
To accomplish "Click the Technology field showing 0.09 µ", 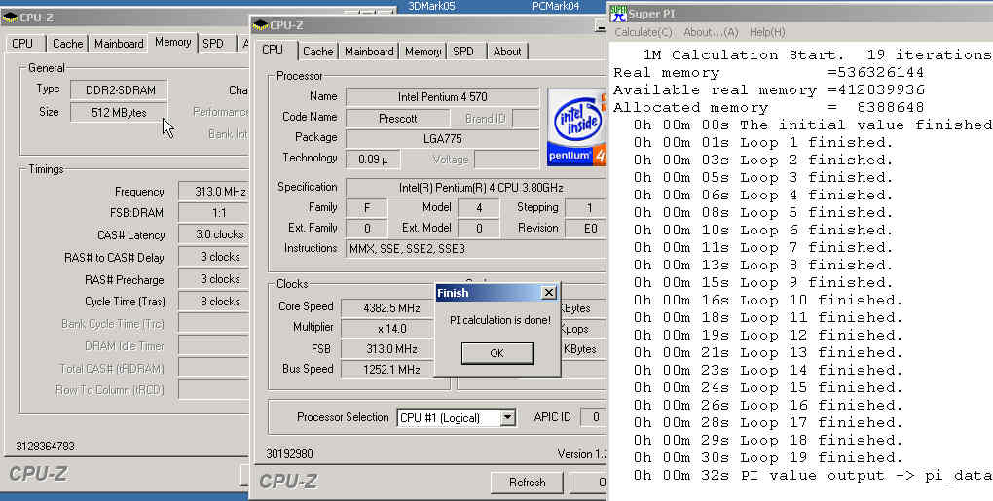I will (x=373, y=160).
